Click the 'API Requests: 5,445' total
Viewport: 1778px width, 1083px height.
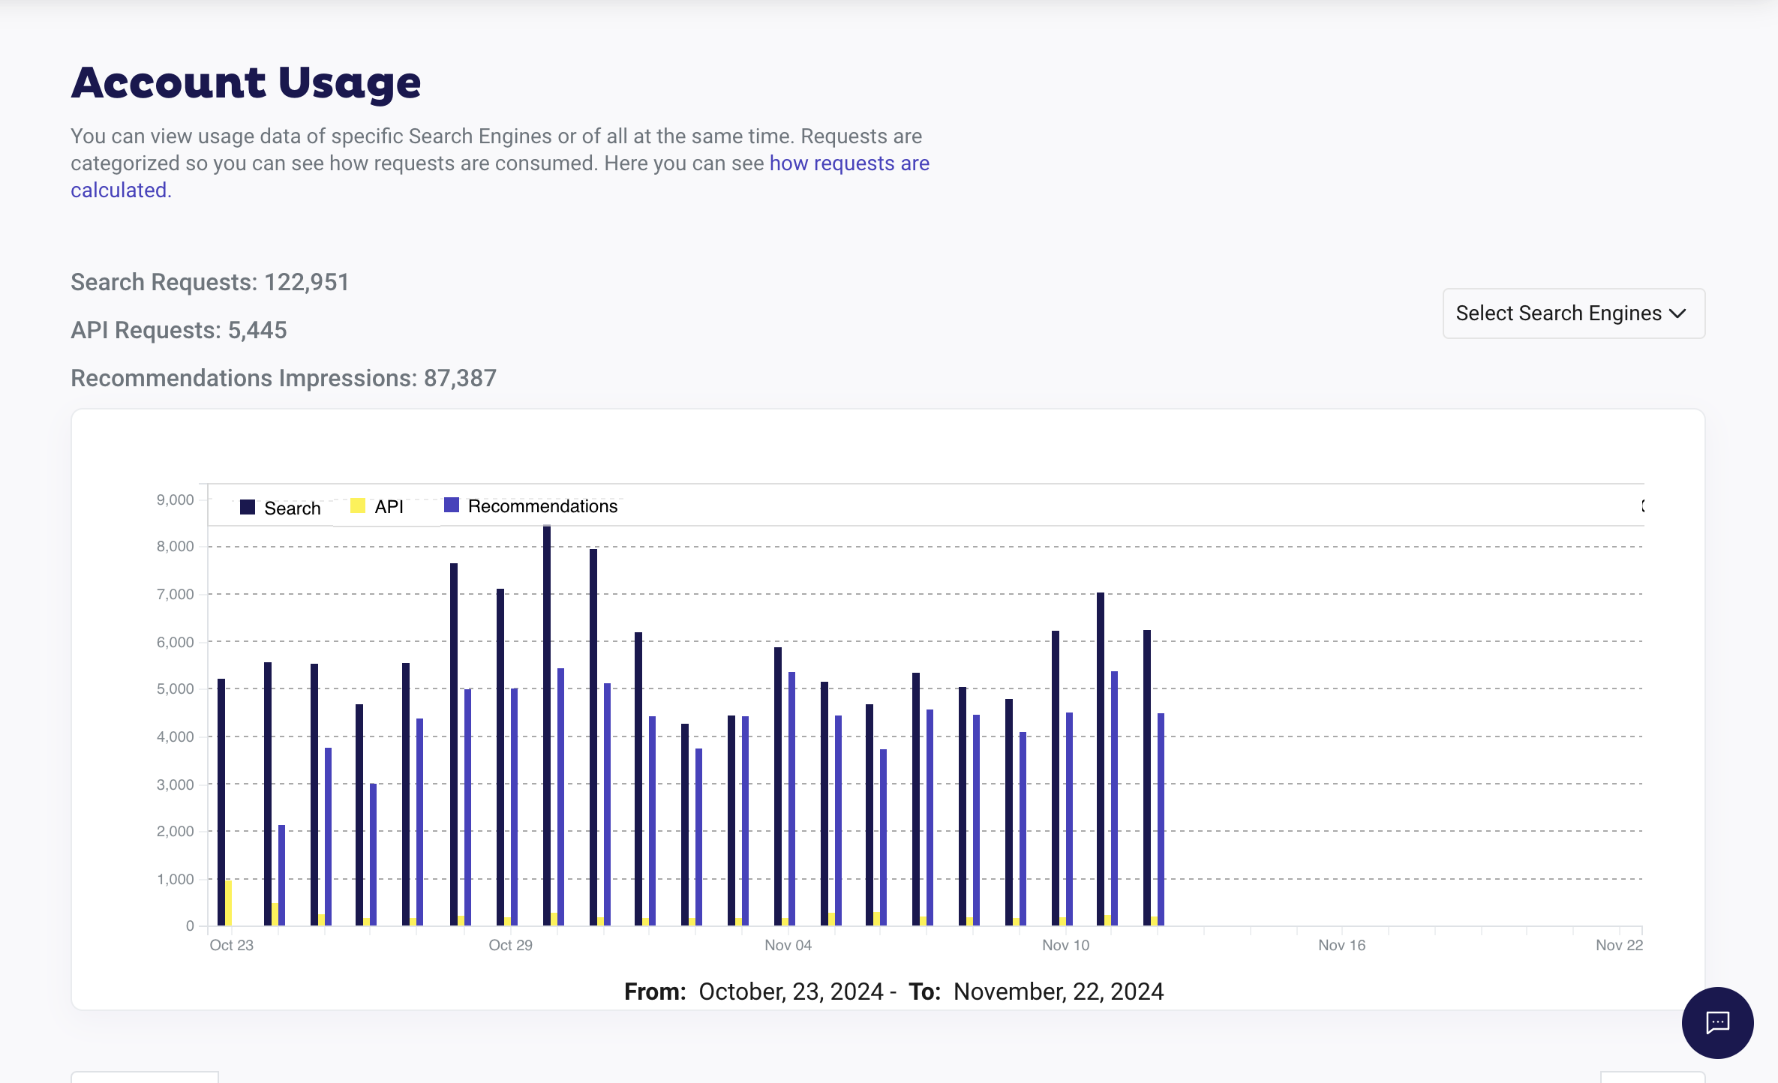(179, 330)
